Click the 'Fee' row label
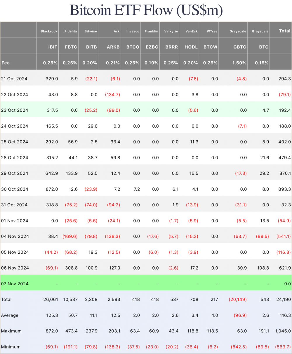The image size is (292, 354). point(6,63)
